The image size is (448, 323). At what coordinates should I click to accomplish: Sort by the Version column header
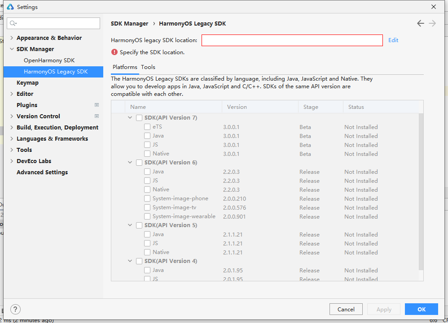(260, 107)
